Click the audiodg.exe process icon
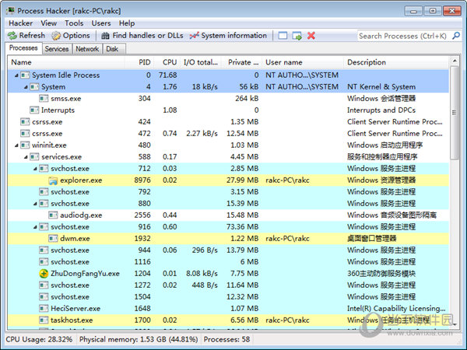The width and height of the screenshot is (467, 350). (53, 215)
